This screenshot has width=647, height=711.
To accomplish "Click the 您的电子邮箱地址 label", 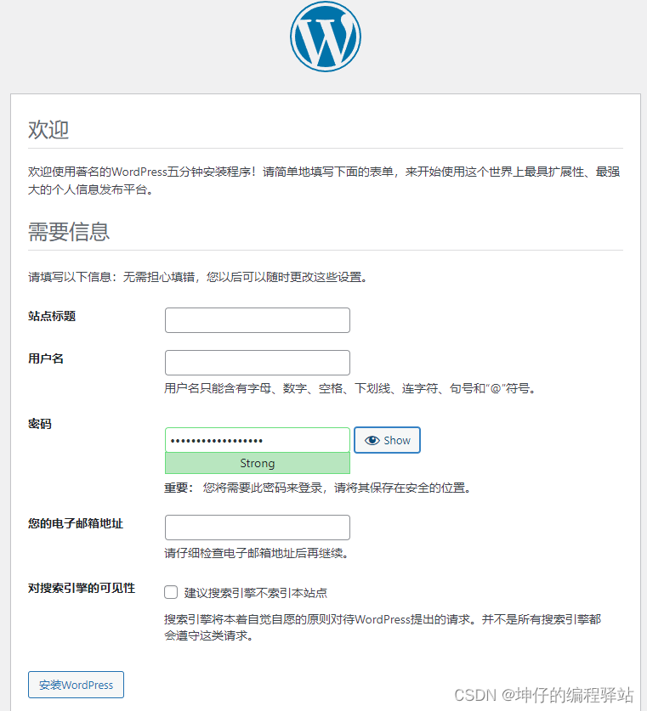I will [76, 523].
